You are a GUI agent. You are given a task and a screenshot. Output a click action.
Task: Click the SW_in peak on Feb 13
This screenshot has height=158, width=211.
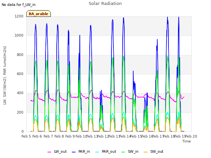[113, 58]
